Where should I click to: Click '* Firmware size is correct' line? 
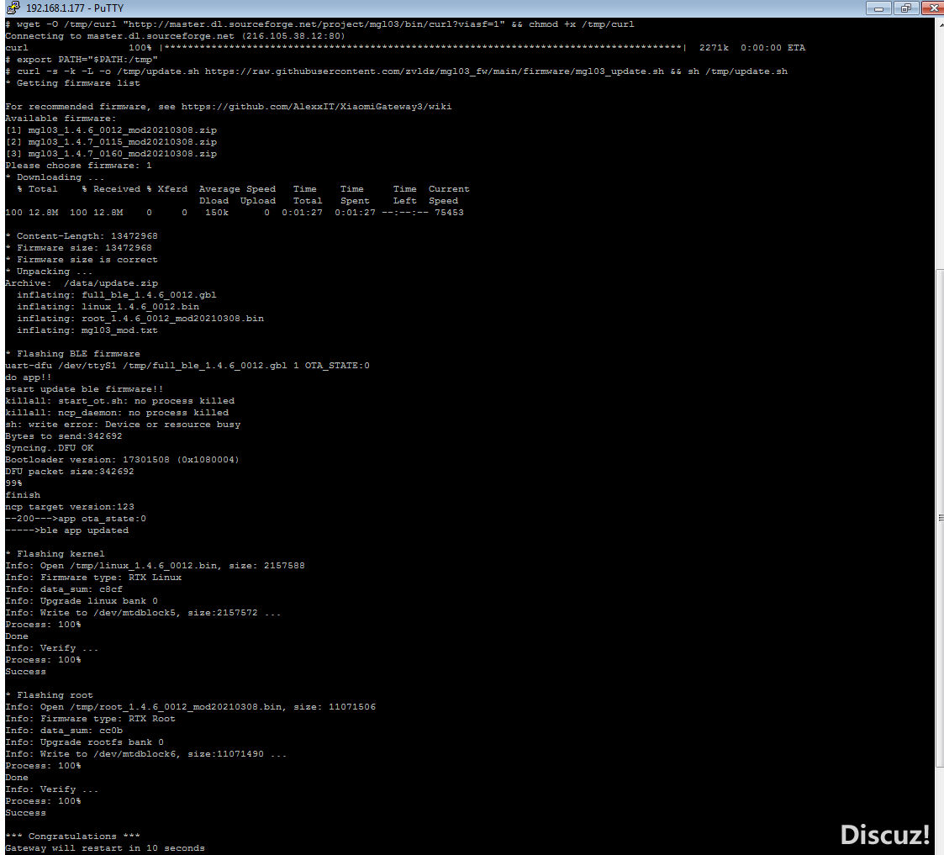tap(82, 260)
